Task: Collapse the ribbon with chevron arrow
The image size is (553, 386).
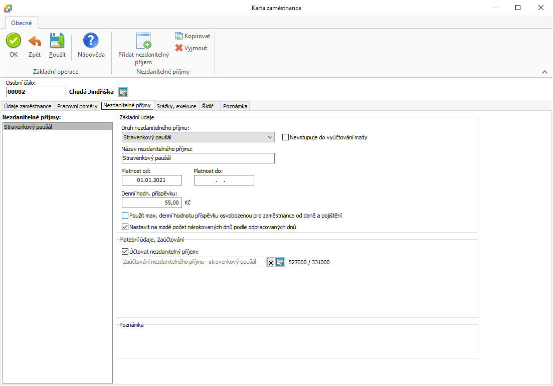Action: (544, 72)
